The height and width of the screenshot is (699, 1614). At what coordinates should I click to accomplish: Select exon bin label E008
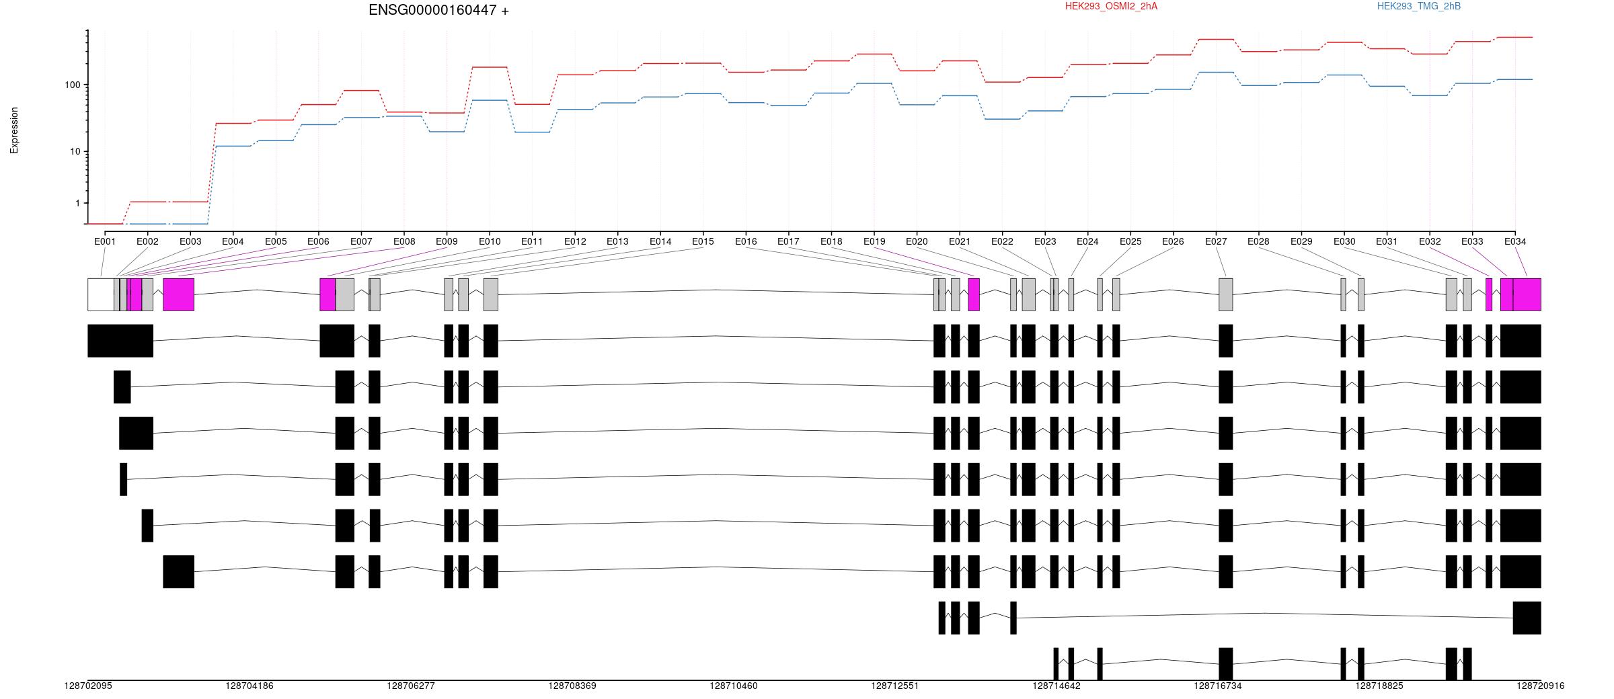coord(404,241)
